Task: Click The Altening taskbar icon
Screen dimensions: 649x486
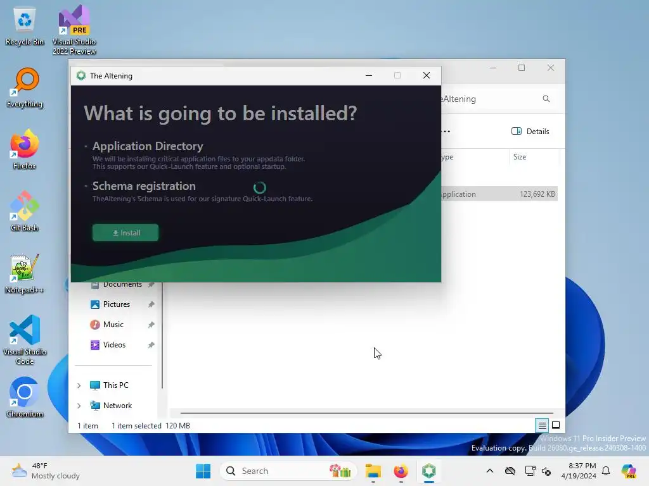Action: (429, 471)
